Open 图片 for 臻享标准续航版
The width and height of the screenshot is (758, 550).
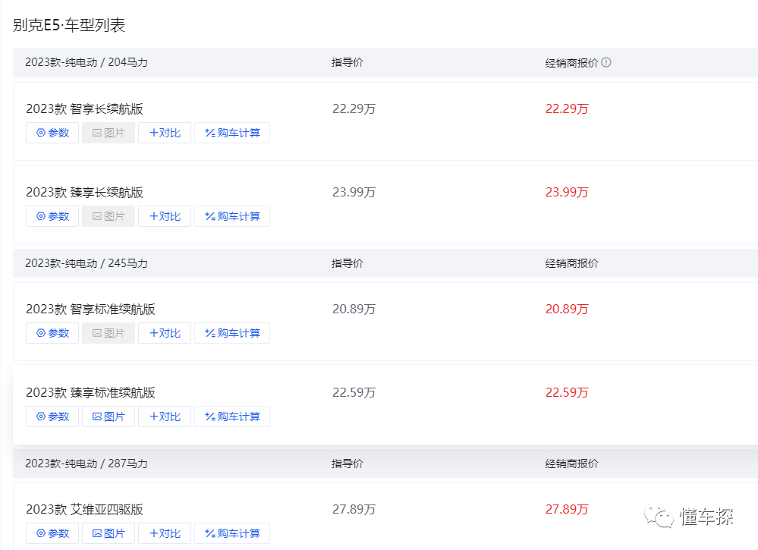(109, 416)
